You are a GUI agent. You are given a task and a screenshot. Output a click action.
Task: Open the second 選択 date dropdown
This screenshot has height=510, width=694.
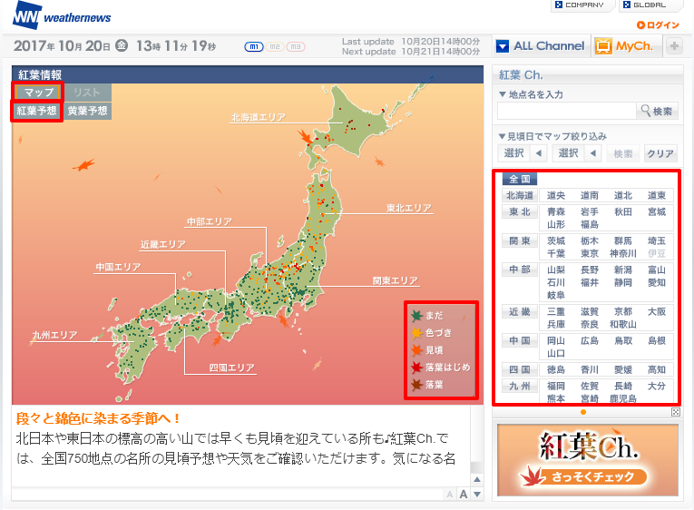pyautogui.click(x=577, y=153)
